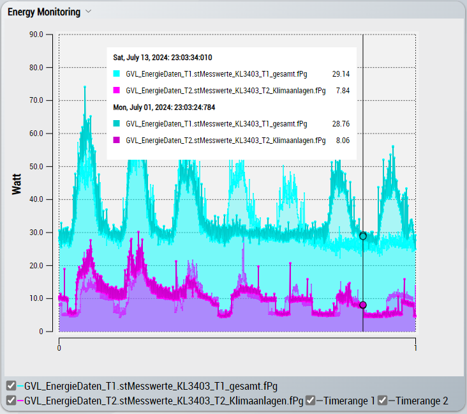
Task: Click the Energy Monitoring panel title
Action: pyautogui.click(x=43, y=12)
